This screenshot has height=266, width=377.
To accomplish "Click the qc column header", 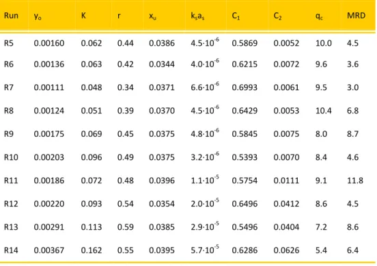I will point(319,16).
